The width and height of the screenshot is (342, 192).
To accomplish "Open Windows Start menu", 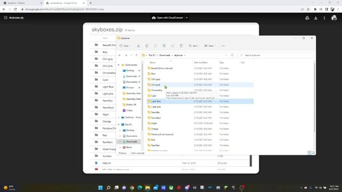I will (x=100, y=188).
